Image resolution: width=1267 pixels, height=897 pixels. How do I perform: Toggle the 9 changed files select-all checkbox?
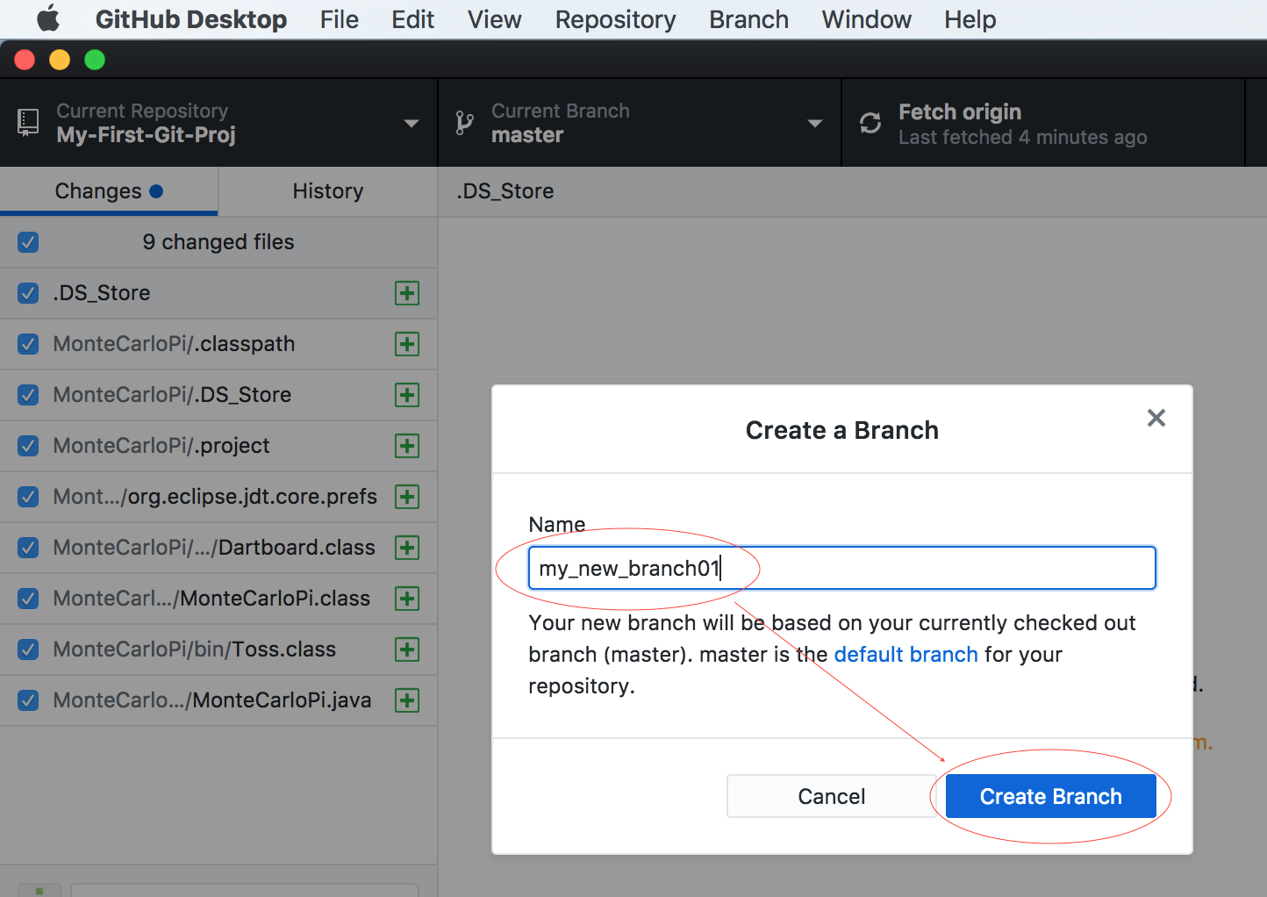tap(28, 242)
